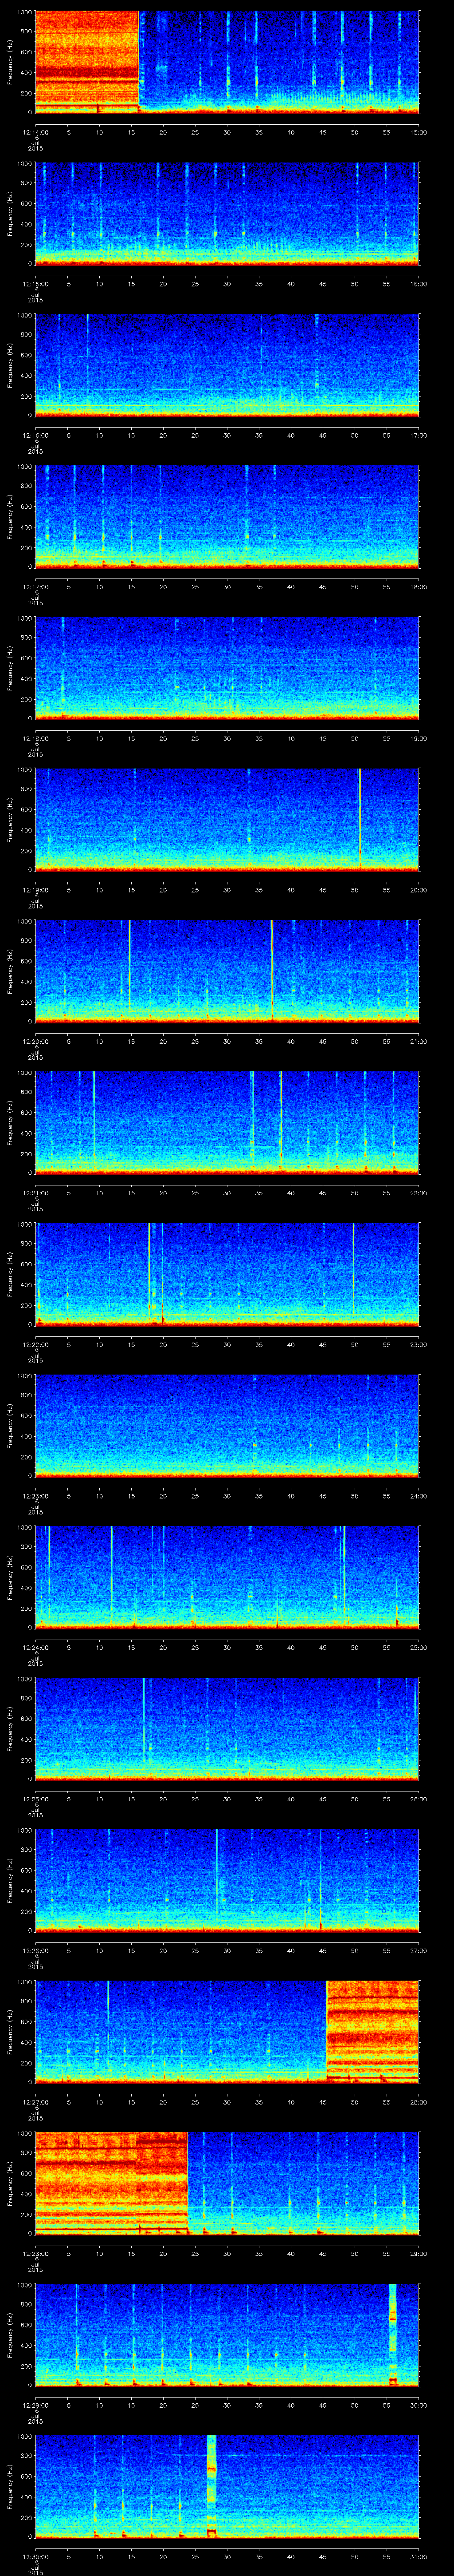
Task: Click the 12:17:00 start time label
Action: 35,586
